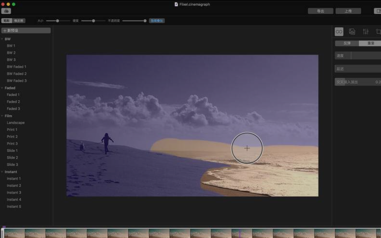Open the still image panel icon
This screenshot has width=381, height=238.
[x=352, y=32]
